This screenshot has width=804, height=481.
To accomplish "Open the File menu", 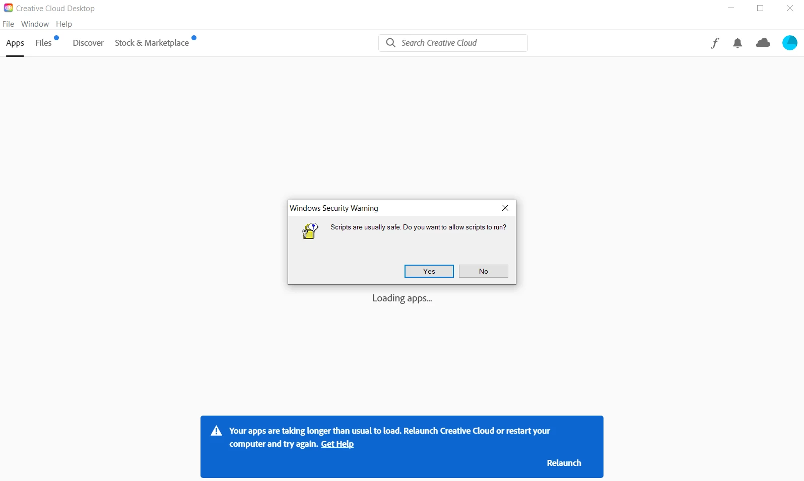I will pos(9,24).
